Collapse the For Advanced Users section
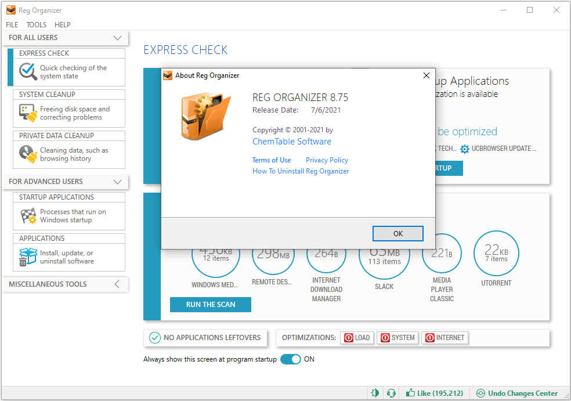 tap(117, 182)
